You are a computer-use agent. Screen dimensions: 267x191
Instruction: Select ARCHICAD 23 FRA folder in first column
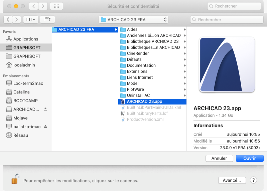tap(85, 29)
